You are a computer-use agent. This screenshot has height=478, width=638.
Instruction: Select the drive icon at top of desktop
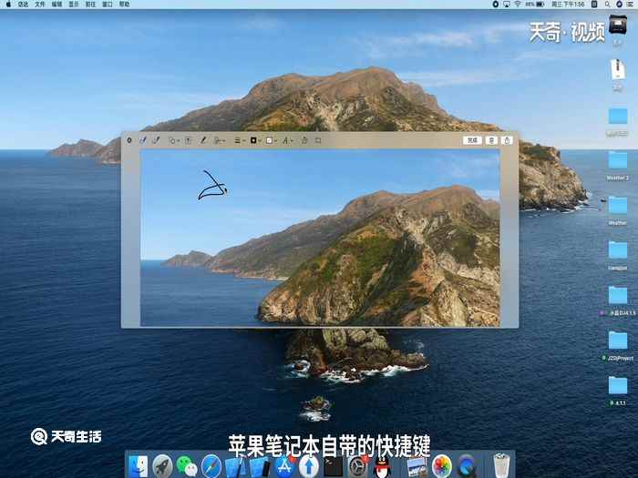point(618,25)
